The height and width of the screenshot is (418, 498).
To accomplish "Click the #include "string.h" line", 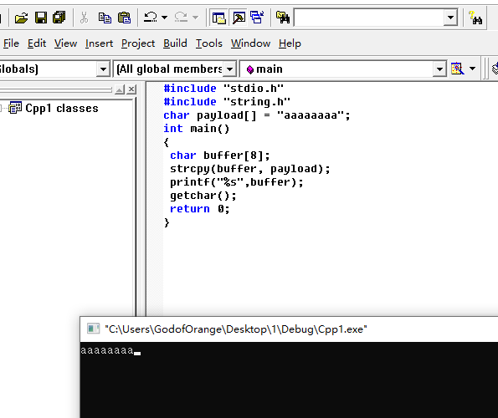I will click(x=227, y=101).
